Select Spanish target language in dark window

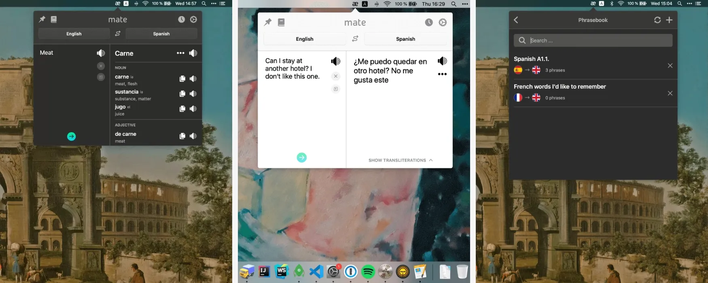[161, 34]
